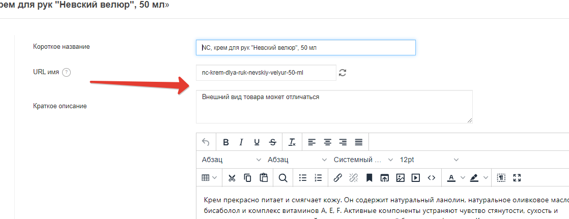Image resolution: width=569 pixels, height=219 pixels.
Task: Enter fullscreen editor mode
Action: 518,177
